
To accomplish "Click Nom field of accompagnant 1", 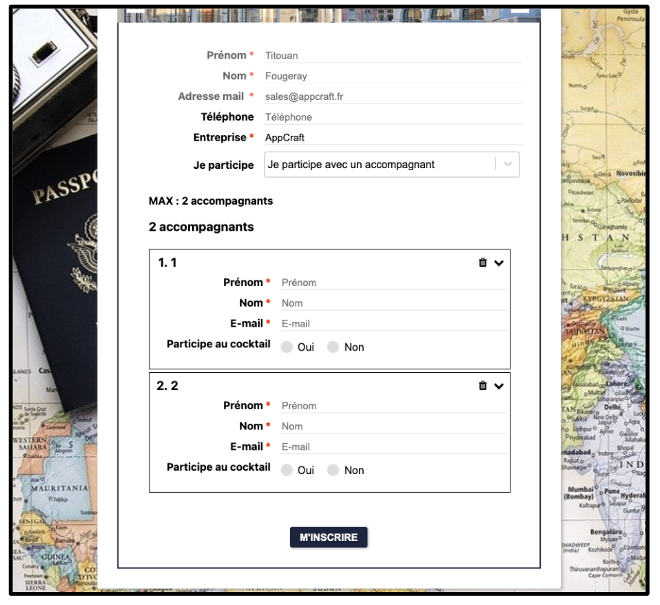I will [x=393, y=303].
